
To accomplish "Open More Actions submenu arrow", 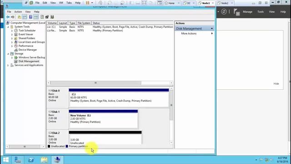I will (212, 33).
